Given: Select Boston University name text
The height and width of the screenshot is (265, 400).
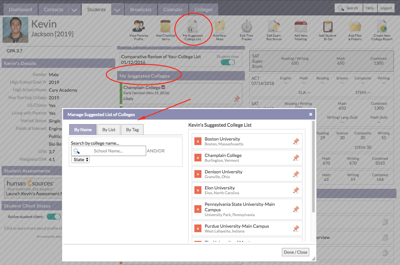Looking at the screenshot, I should point(222,139).
